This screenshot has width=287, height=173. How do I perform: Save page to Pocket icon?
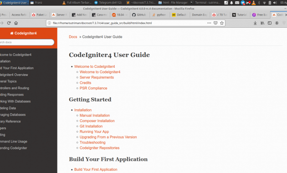tap(215, 23)
